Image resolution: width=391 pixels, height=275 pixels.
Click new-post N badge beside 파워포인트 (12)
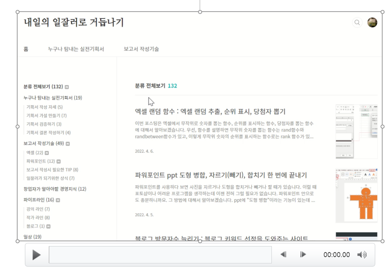[58, 161]
